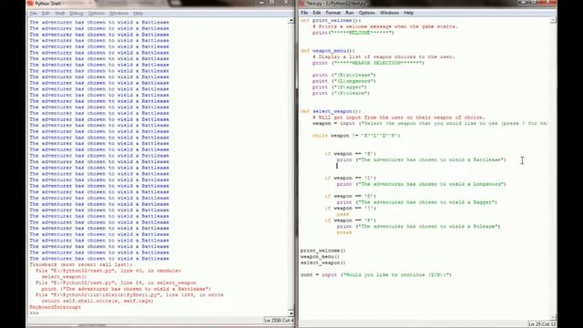The image size is (583, 328).
Task: Click Python Shell scrollbar up arrow
Action: [291, 20]
